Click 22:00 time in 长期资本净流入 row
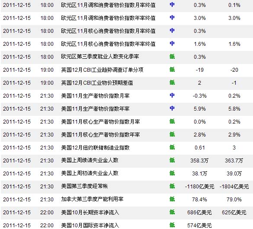Image resolution: width=253 pixels, height=229 pixels. 47,213
